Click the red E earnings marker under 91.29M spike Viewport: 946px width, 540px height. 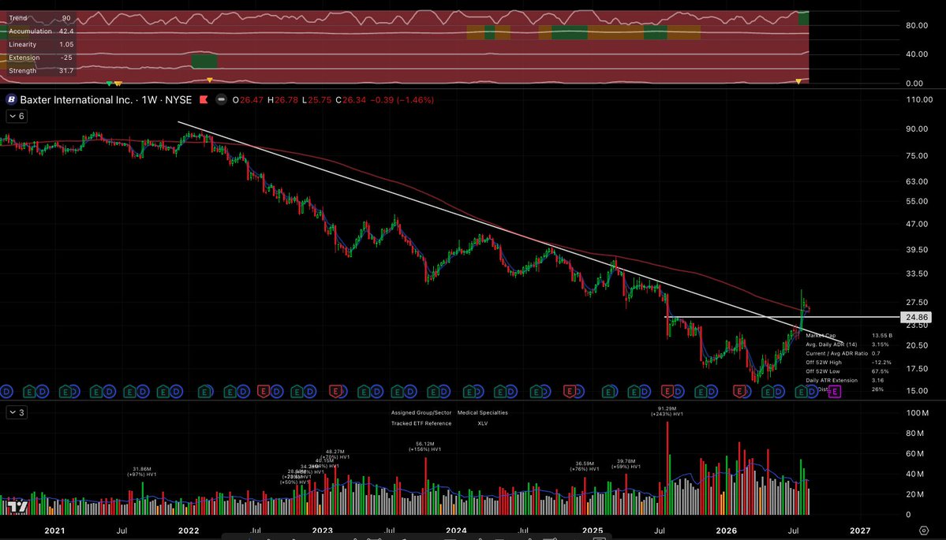pos(667,392)
